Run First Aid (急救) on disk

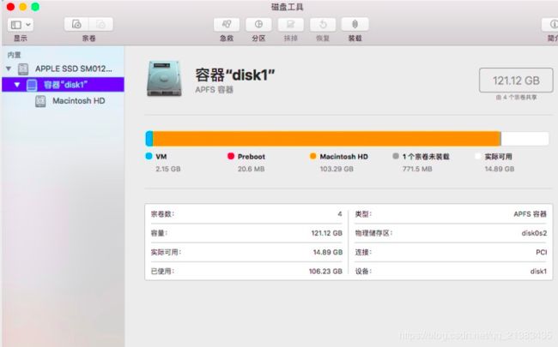point(227,24)
